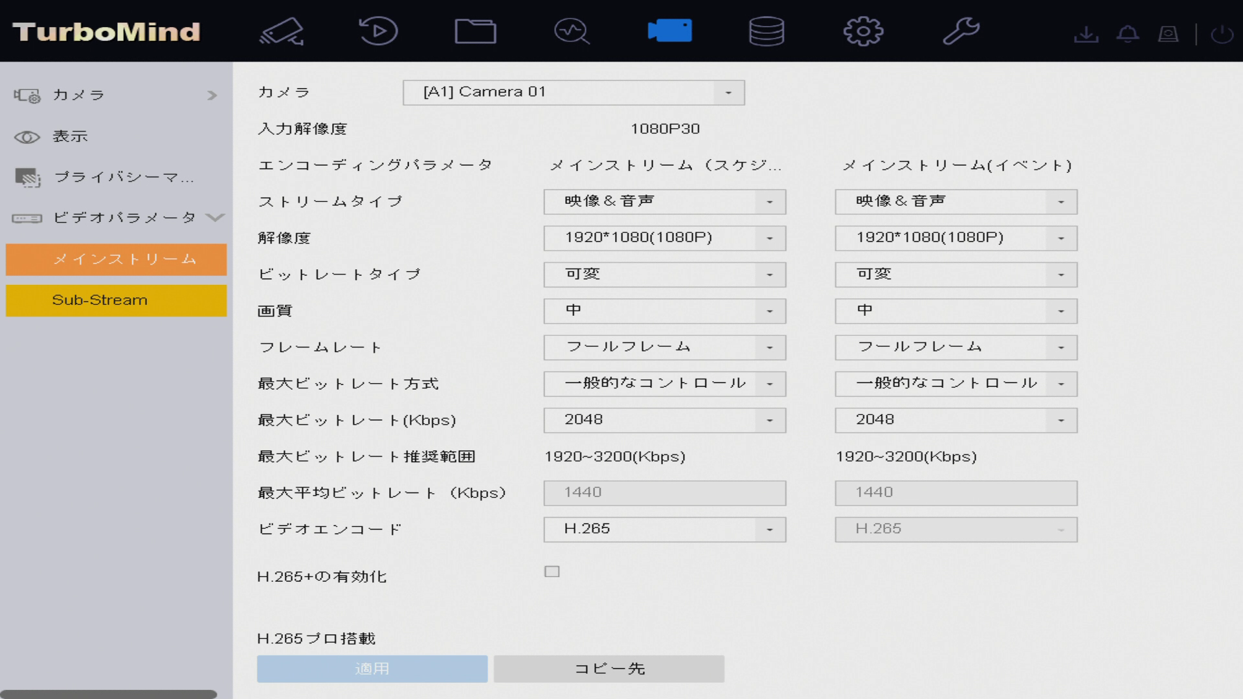Open the storage database icon
The image size is (1243, 699).
[767, 31]
